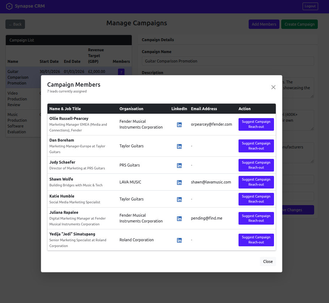Open Shawn Wolfe's LinkedIn icon

click(179, 182)
